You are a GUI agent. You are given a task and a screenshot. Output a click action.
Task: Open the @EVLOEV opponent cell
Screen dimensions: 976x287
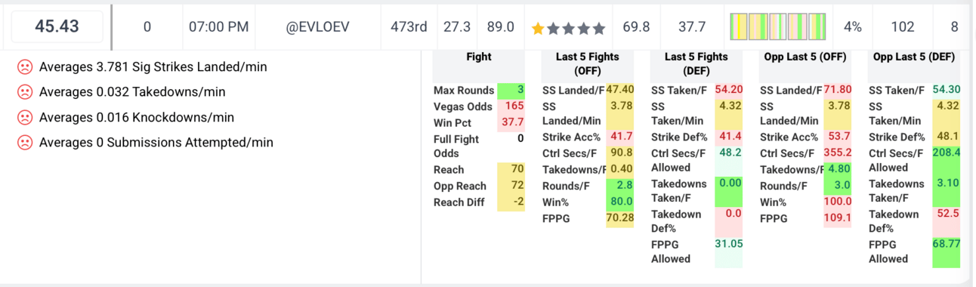[x=318, y=27]
